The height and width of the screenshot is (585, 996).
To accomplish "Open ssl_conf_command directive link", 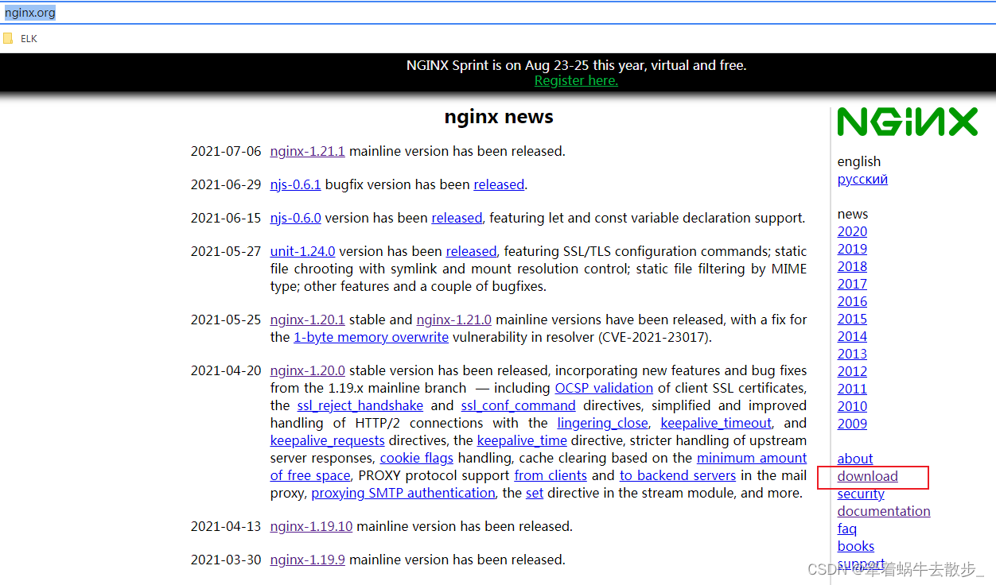I will [x=519, y=405].
